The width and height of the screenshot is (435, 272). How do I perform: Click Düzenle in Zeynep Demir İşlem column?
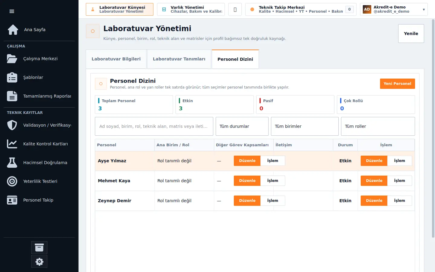pos(374,201)
